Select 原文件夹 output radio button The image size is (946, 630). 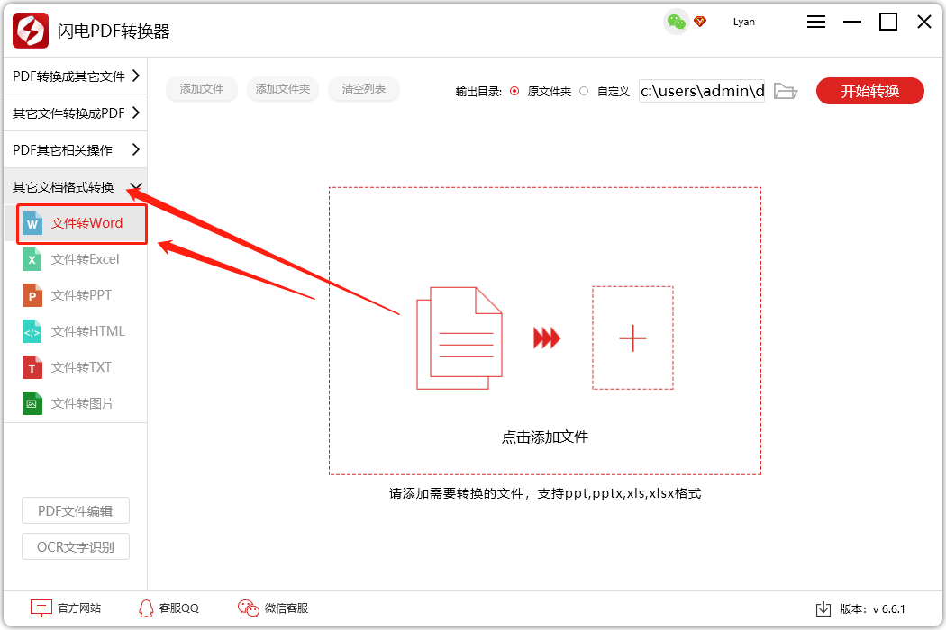pyautogui.click(x=514, y=91)
